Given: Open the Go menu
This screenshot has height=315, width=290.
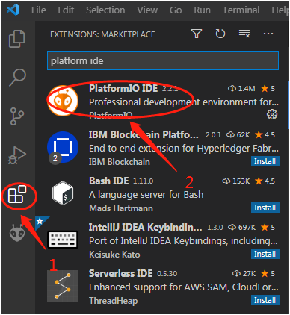Looking at the screenshot, I should click(176, 10).
